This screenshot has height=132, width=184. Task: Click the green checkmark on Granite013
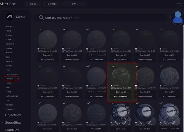(x=40, y=103)
